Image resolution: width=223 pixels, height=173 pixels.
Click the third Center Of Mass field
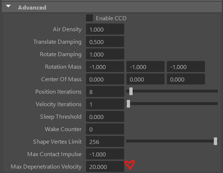[x=186, y=79]
